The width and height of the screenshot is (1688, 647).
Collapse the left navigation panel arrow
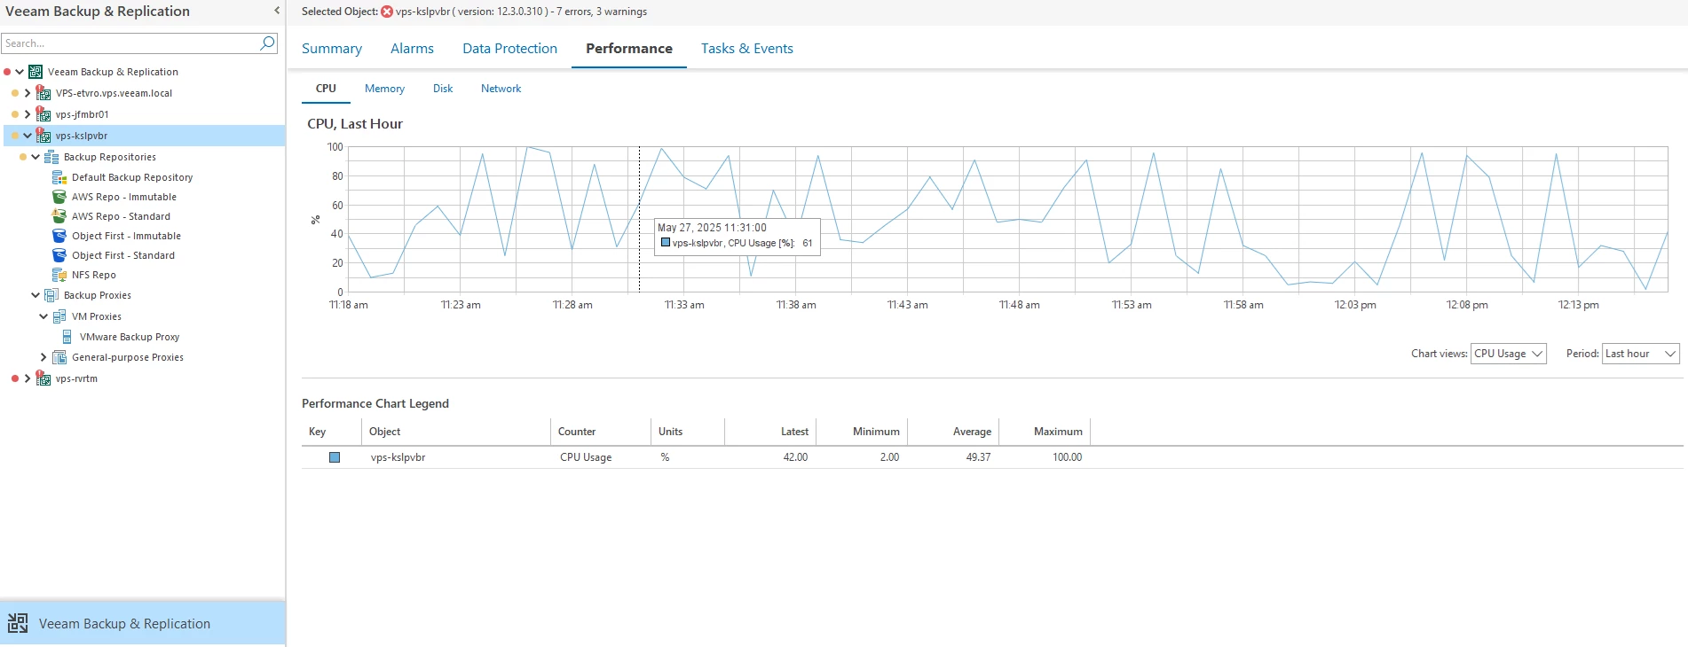click(x=277, y=11)
